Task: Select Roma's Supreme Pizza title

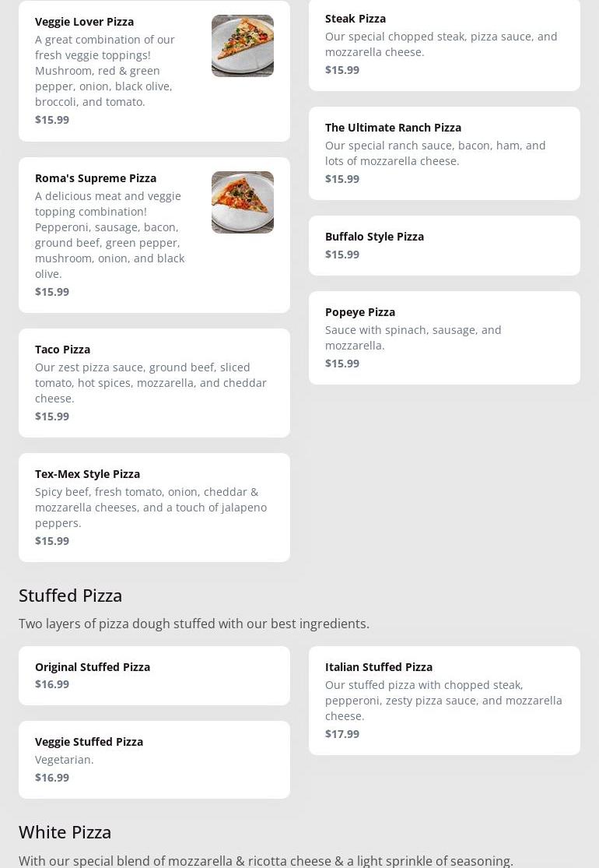Action: tap(96, 178)
